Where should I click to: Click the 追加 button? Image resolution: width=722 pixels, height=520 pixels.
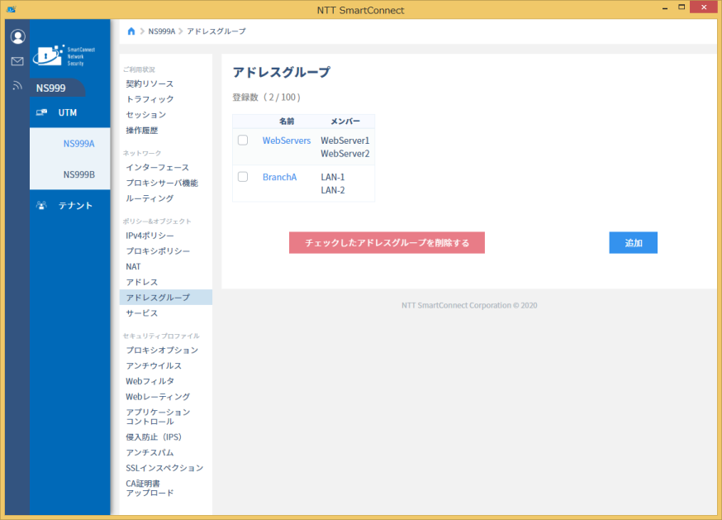[633, 242]
